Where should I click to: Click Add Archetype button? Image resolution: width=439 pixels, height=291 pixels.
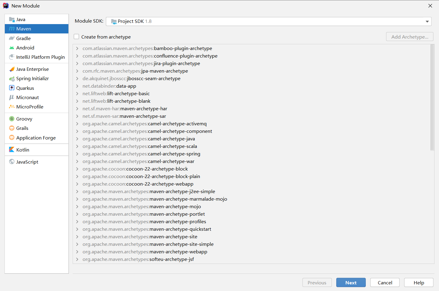click(x=410, y=37)
